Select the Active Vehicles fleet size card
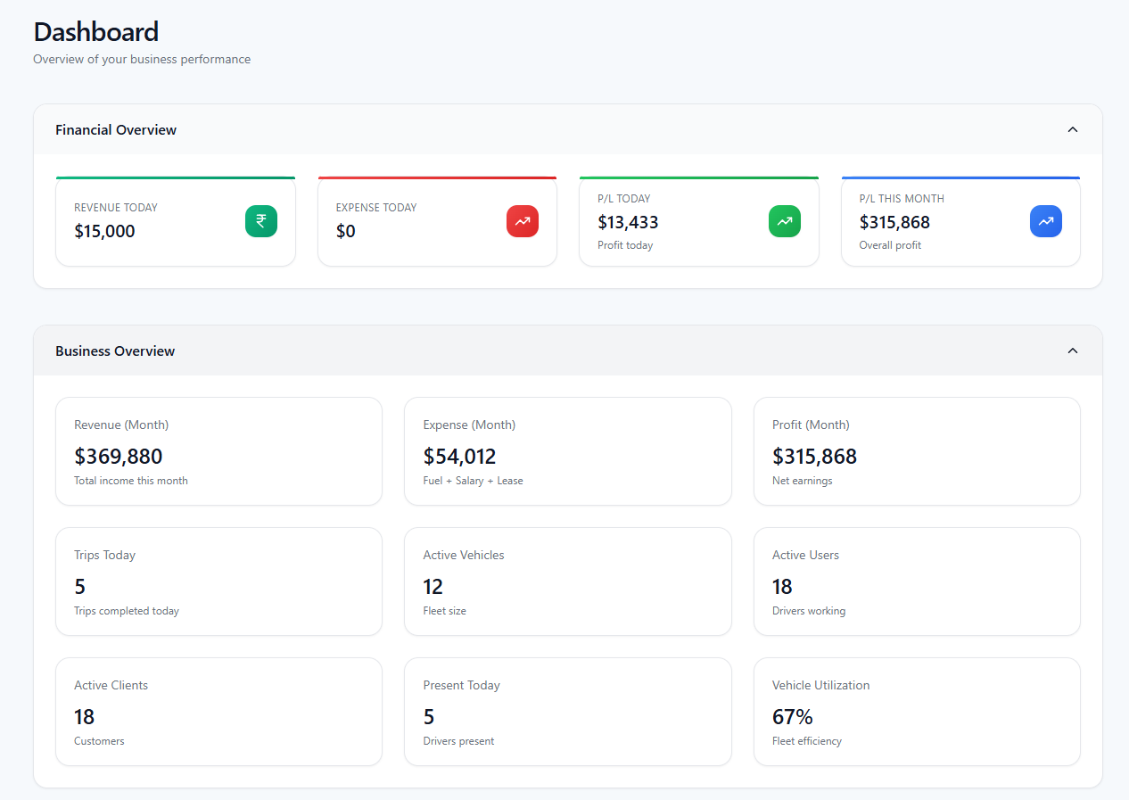Viewport: 1129px width, 800px height. [x=568, y=581]
